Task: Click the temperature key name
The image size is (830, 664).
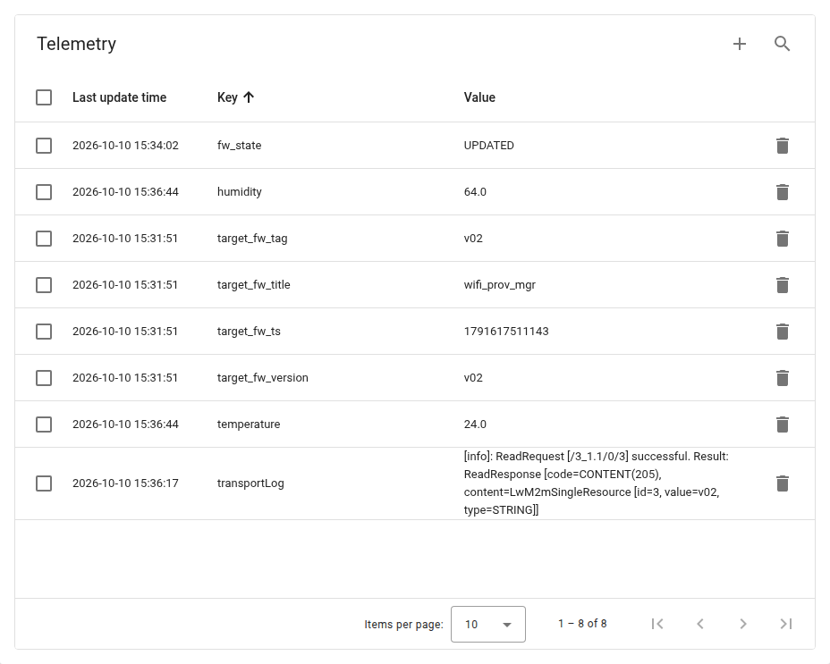Action: (249, 424)
